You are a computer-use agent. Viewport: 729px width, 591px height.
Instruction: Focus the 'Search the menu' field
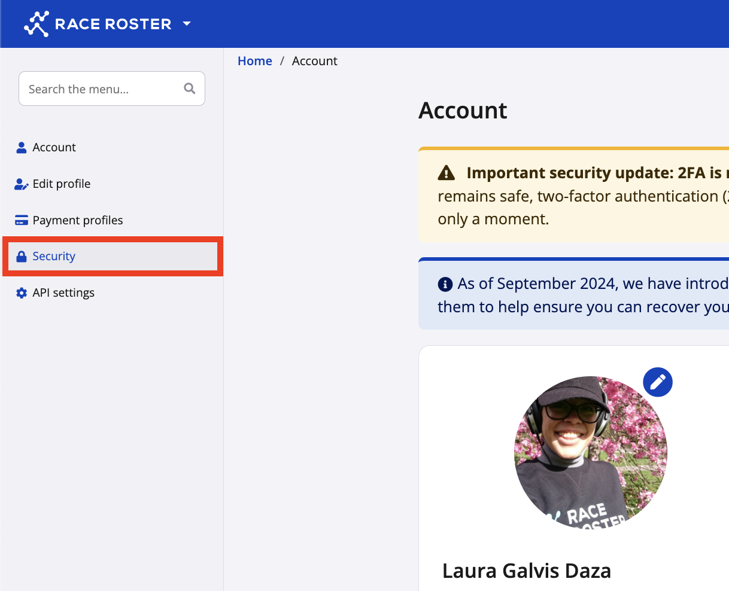click(x=102, y=89)
